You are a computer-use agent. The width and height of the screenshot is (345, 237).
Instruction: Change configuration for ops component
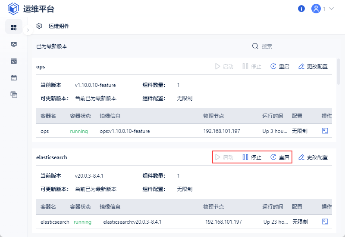pos(313,66)
